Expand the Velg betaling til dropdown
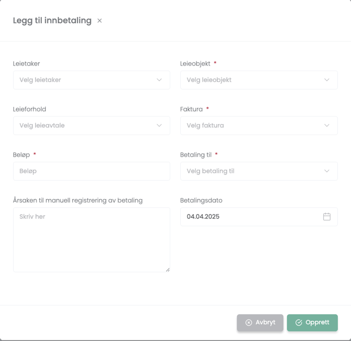This screenshot has width=351, height=341. [258, 171]
